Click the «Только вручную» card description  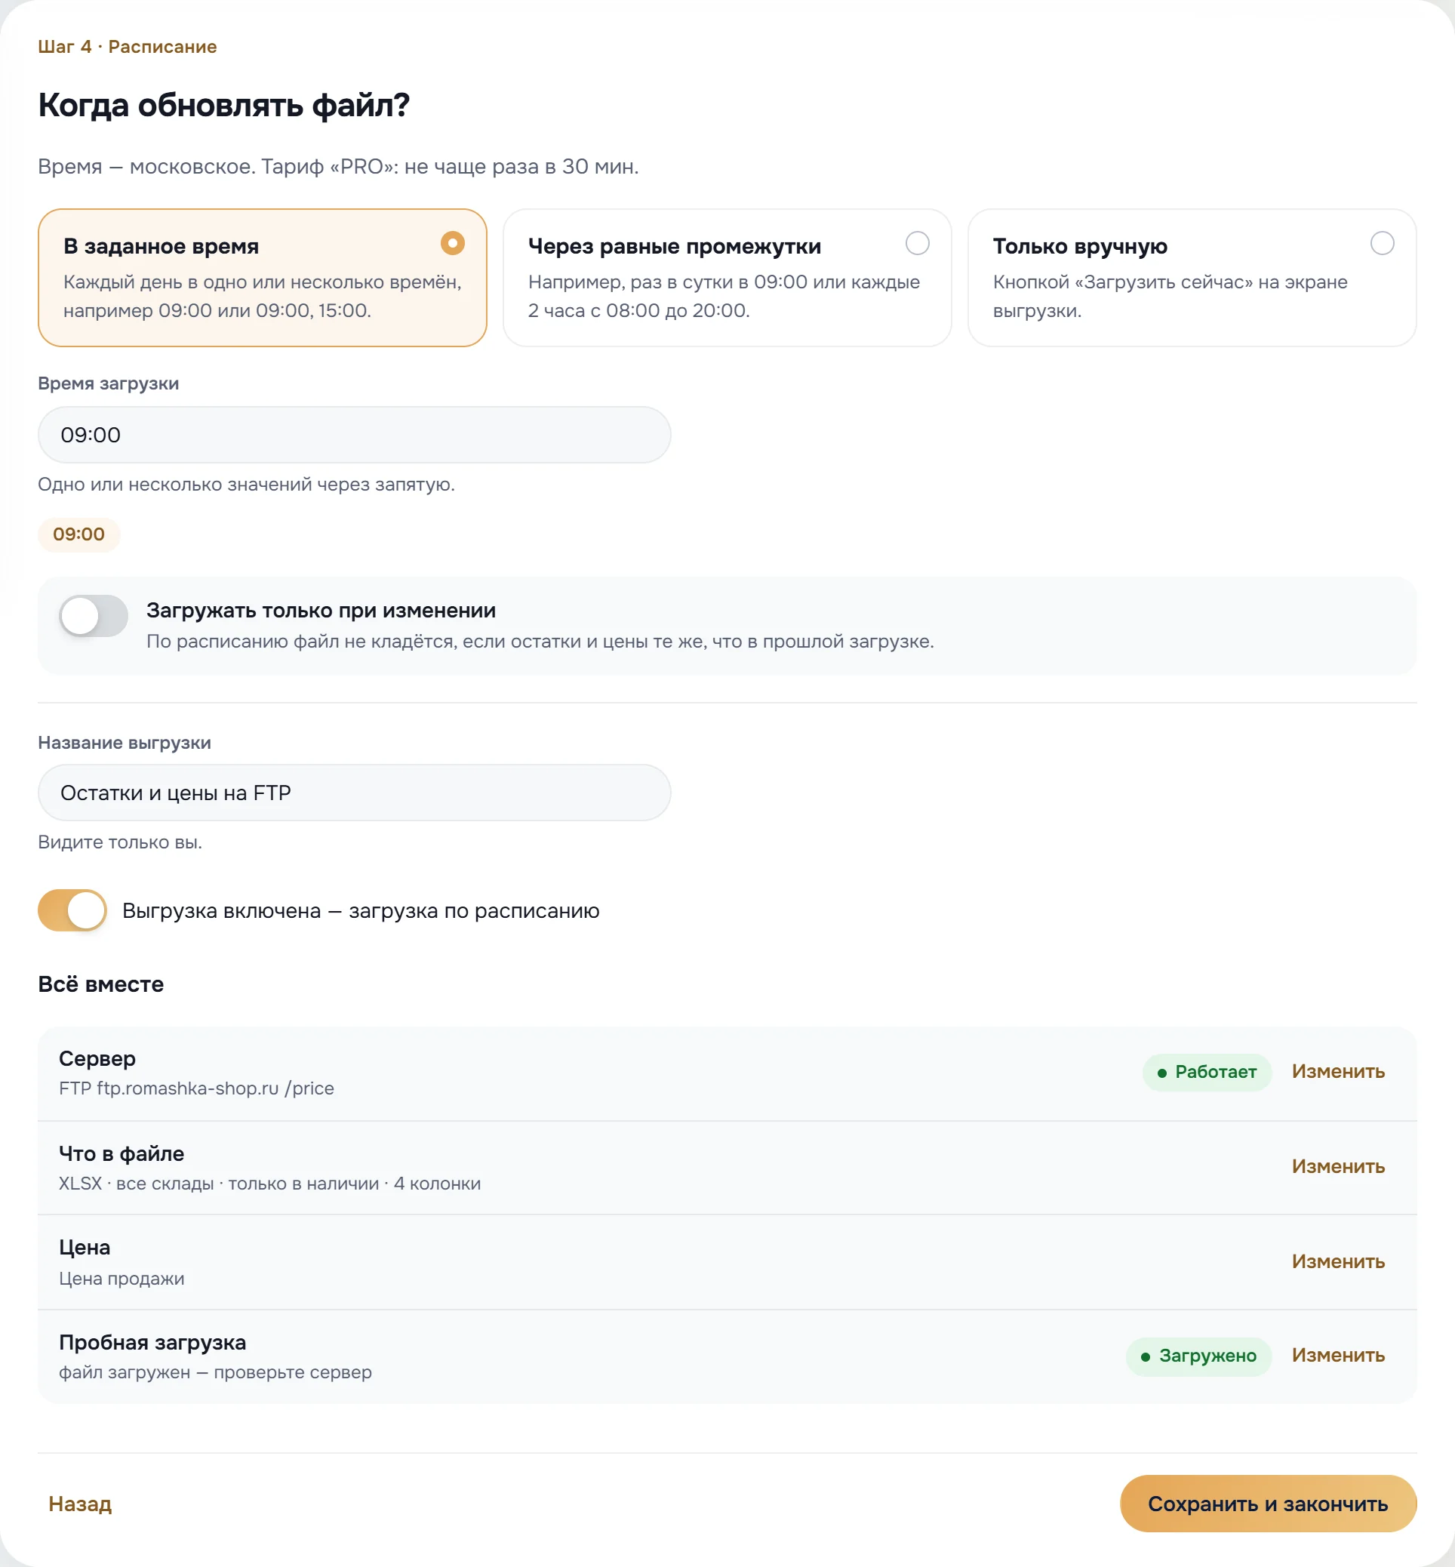(x=1170, y=296)
